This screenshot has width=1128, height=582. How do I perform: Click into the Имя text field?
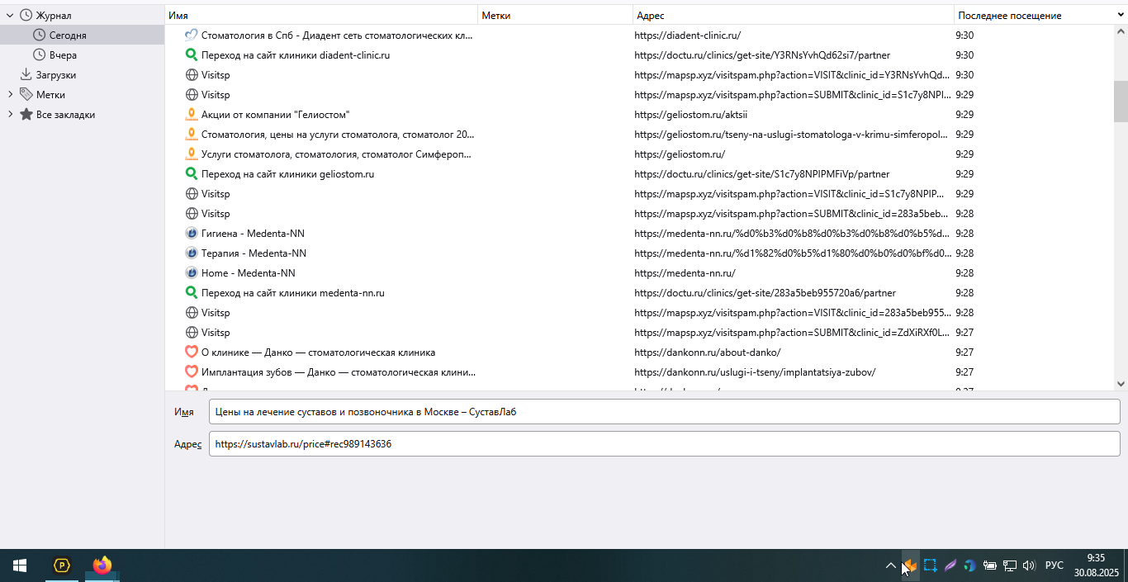665,411
